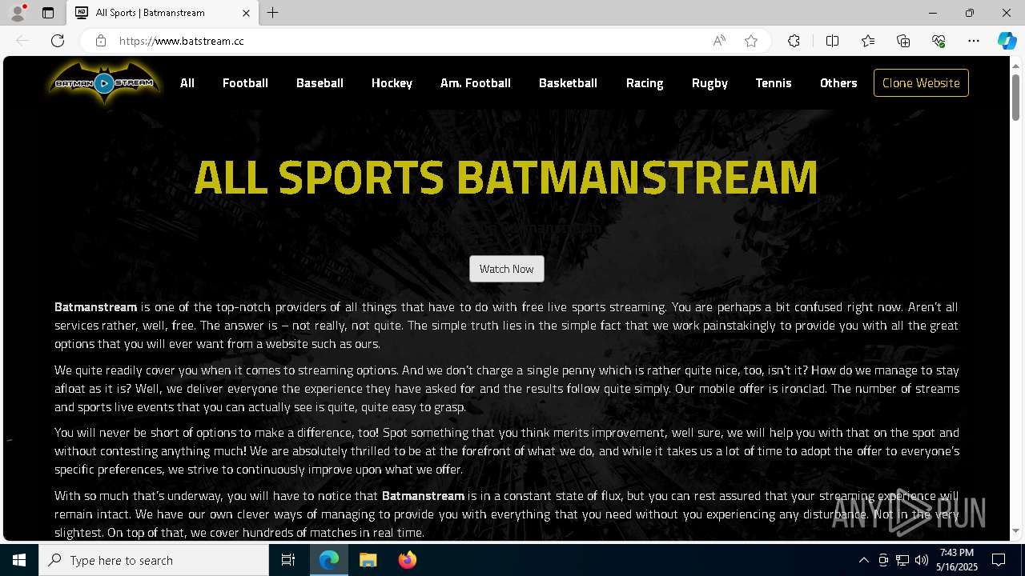
Task: Click the taskbar search box
Action: (x=154, y=560)
